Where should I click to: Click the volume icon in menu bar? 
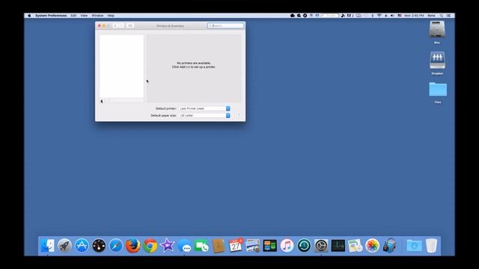click(392, 16)
